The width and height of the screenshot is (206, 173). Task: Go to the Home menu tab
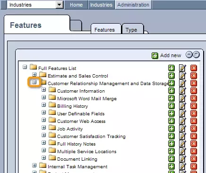(76, 5)
